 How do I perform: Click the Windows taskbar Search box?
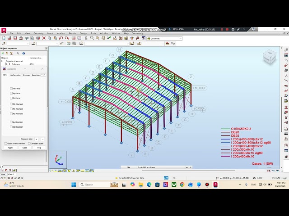pos(98,184)
